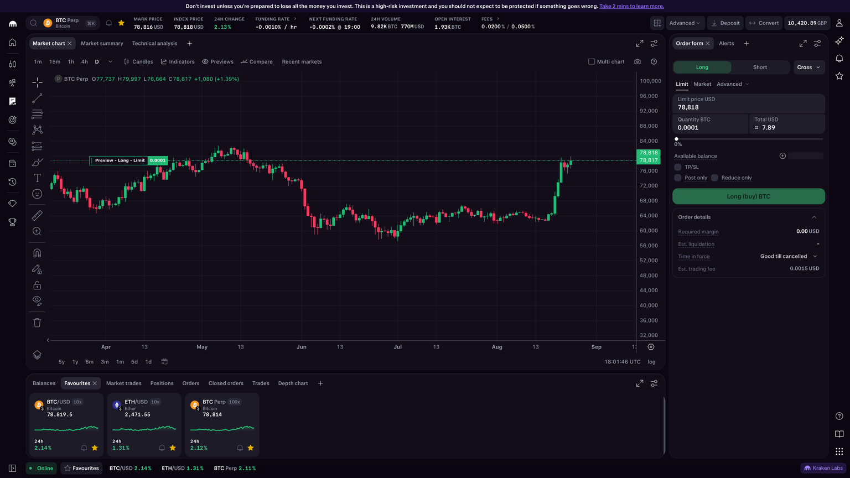
Task: Open the notifications bell in the right sidebar
Action: (839, 58)
